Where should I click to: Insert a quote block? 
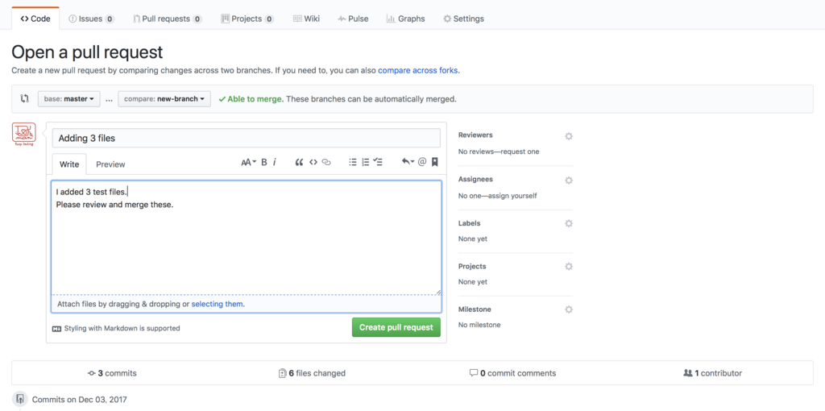tap(300, 162)
